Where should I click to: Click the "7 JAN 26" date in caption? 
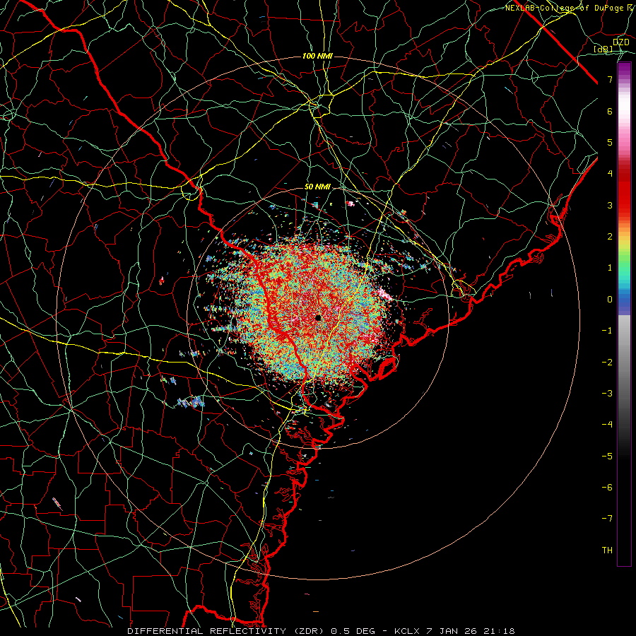(452, 631)
